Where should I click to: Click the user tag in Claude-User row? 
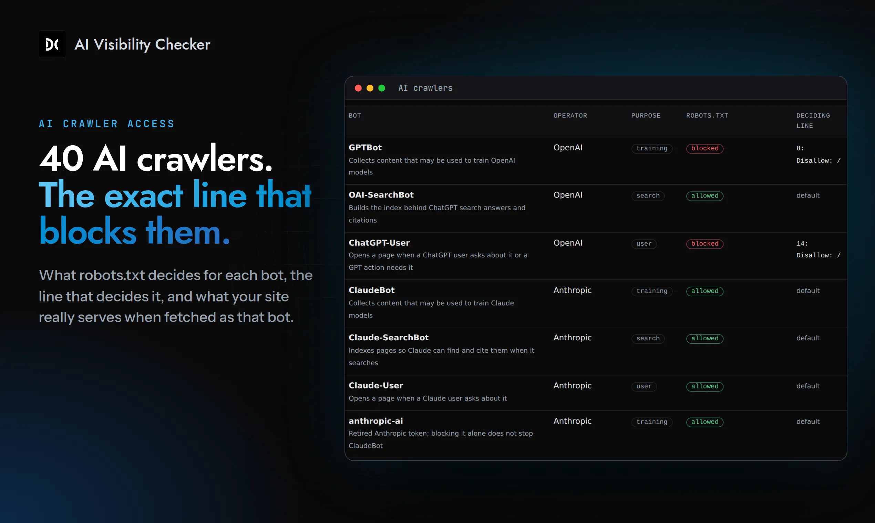[x=644, y=386]
